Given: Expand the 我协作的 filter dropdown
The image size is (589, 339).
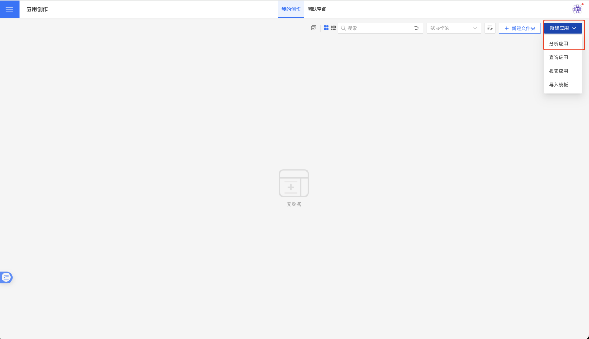Looking at the screenshot, I should [453, 28].
